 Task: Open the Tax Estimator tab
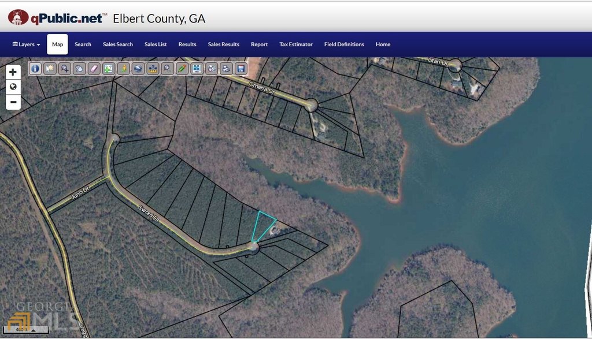pos(296,44)
